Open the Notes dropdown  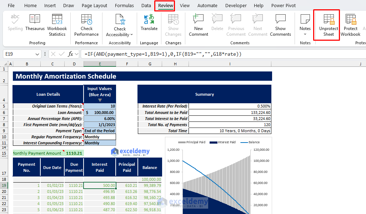coord(305,34)
